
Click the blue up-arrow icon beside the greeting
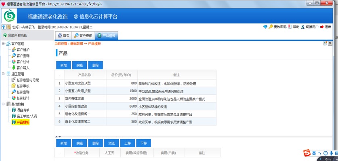[x=4, y=27]
